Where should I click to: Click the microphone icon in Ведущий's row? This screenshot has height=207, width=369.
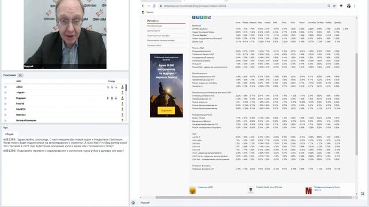108,98
